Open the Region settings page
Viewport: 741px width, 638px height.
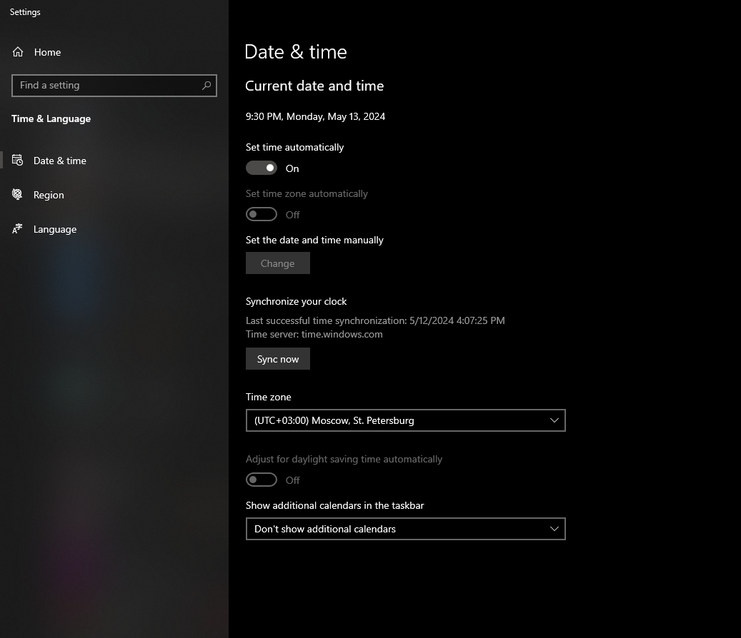pyautogui.click(x=49, y=195)
